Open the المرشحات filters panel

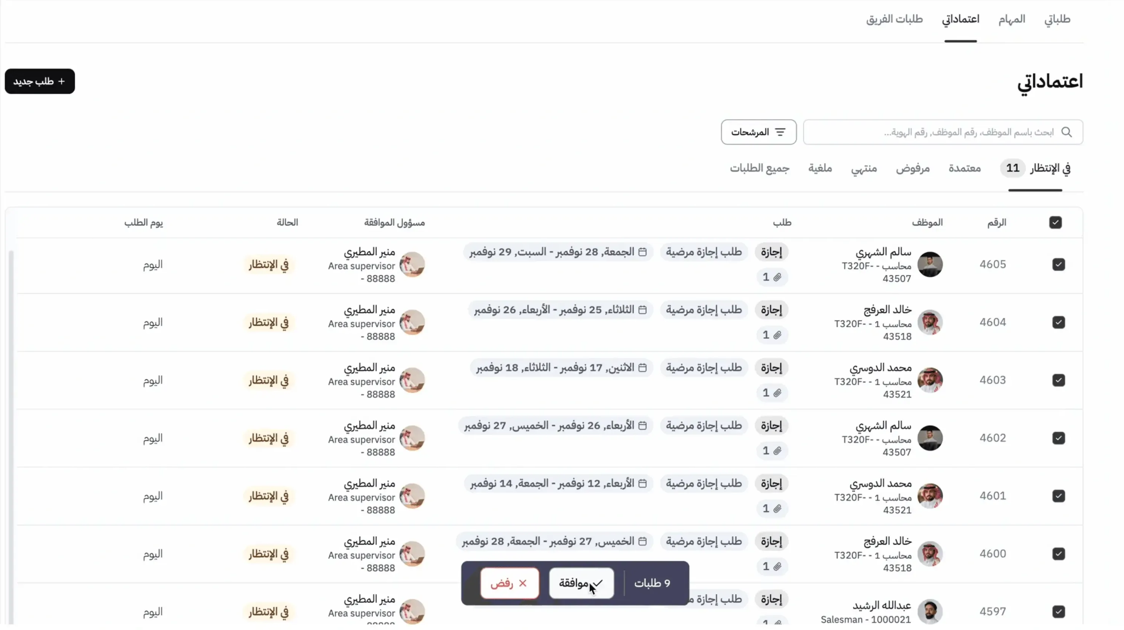[x=759, y=131]
